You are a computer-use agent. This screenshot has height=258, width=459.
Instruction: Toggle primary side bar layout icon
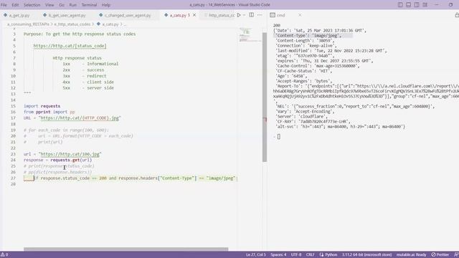[x=400, y=5]
